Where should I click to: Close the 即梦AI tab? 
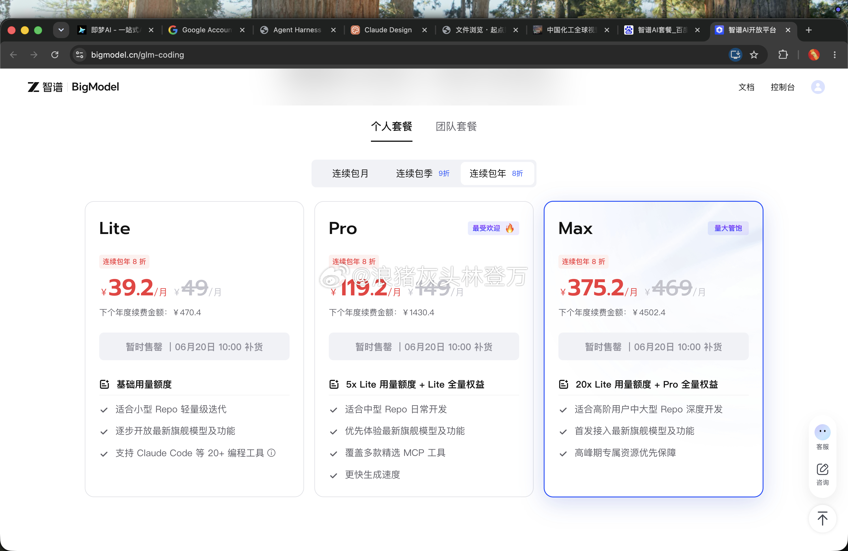tap(151, 30)
